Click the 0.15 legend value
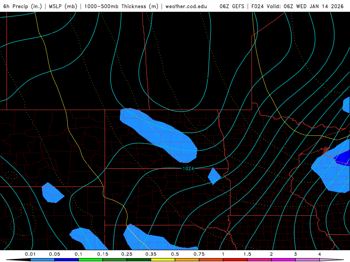 tap(103, 254)
